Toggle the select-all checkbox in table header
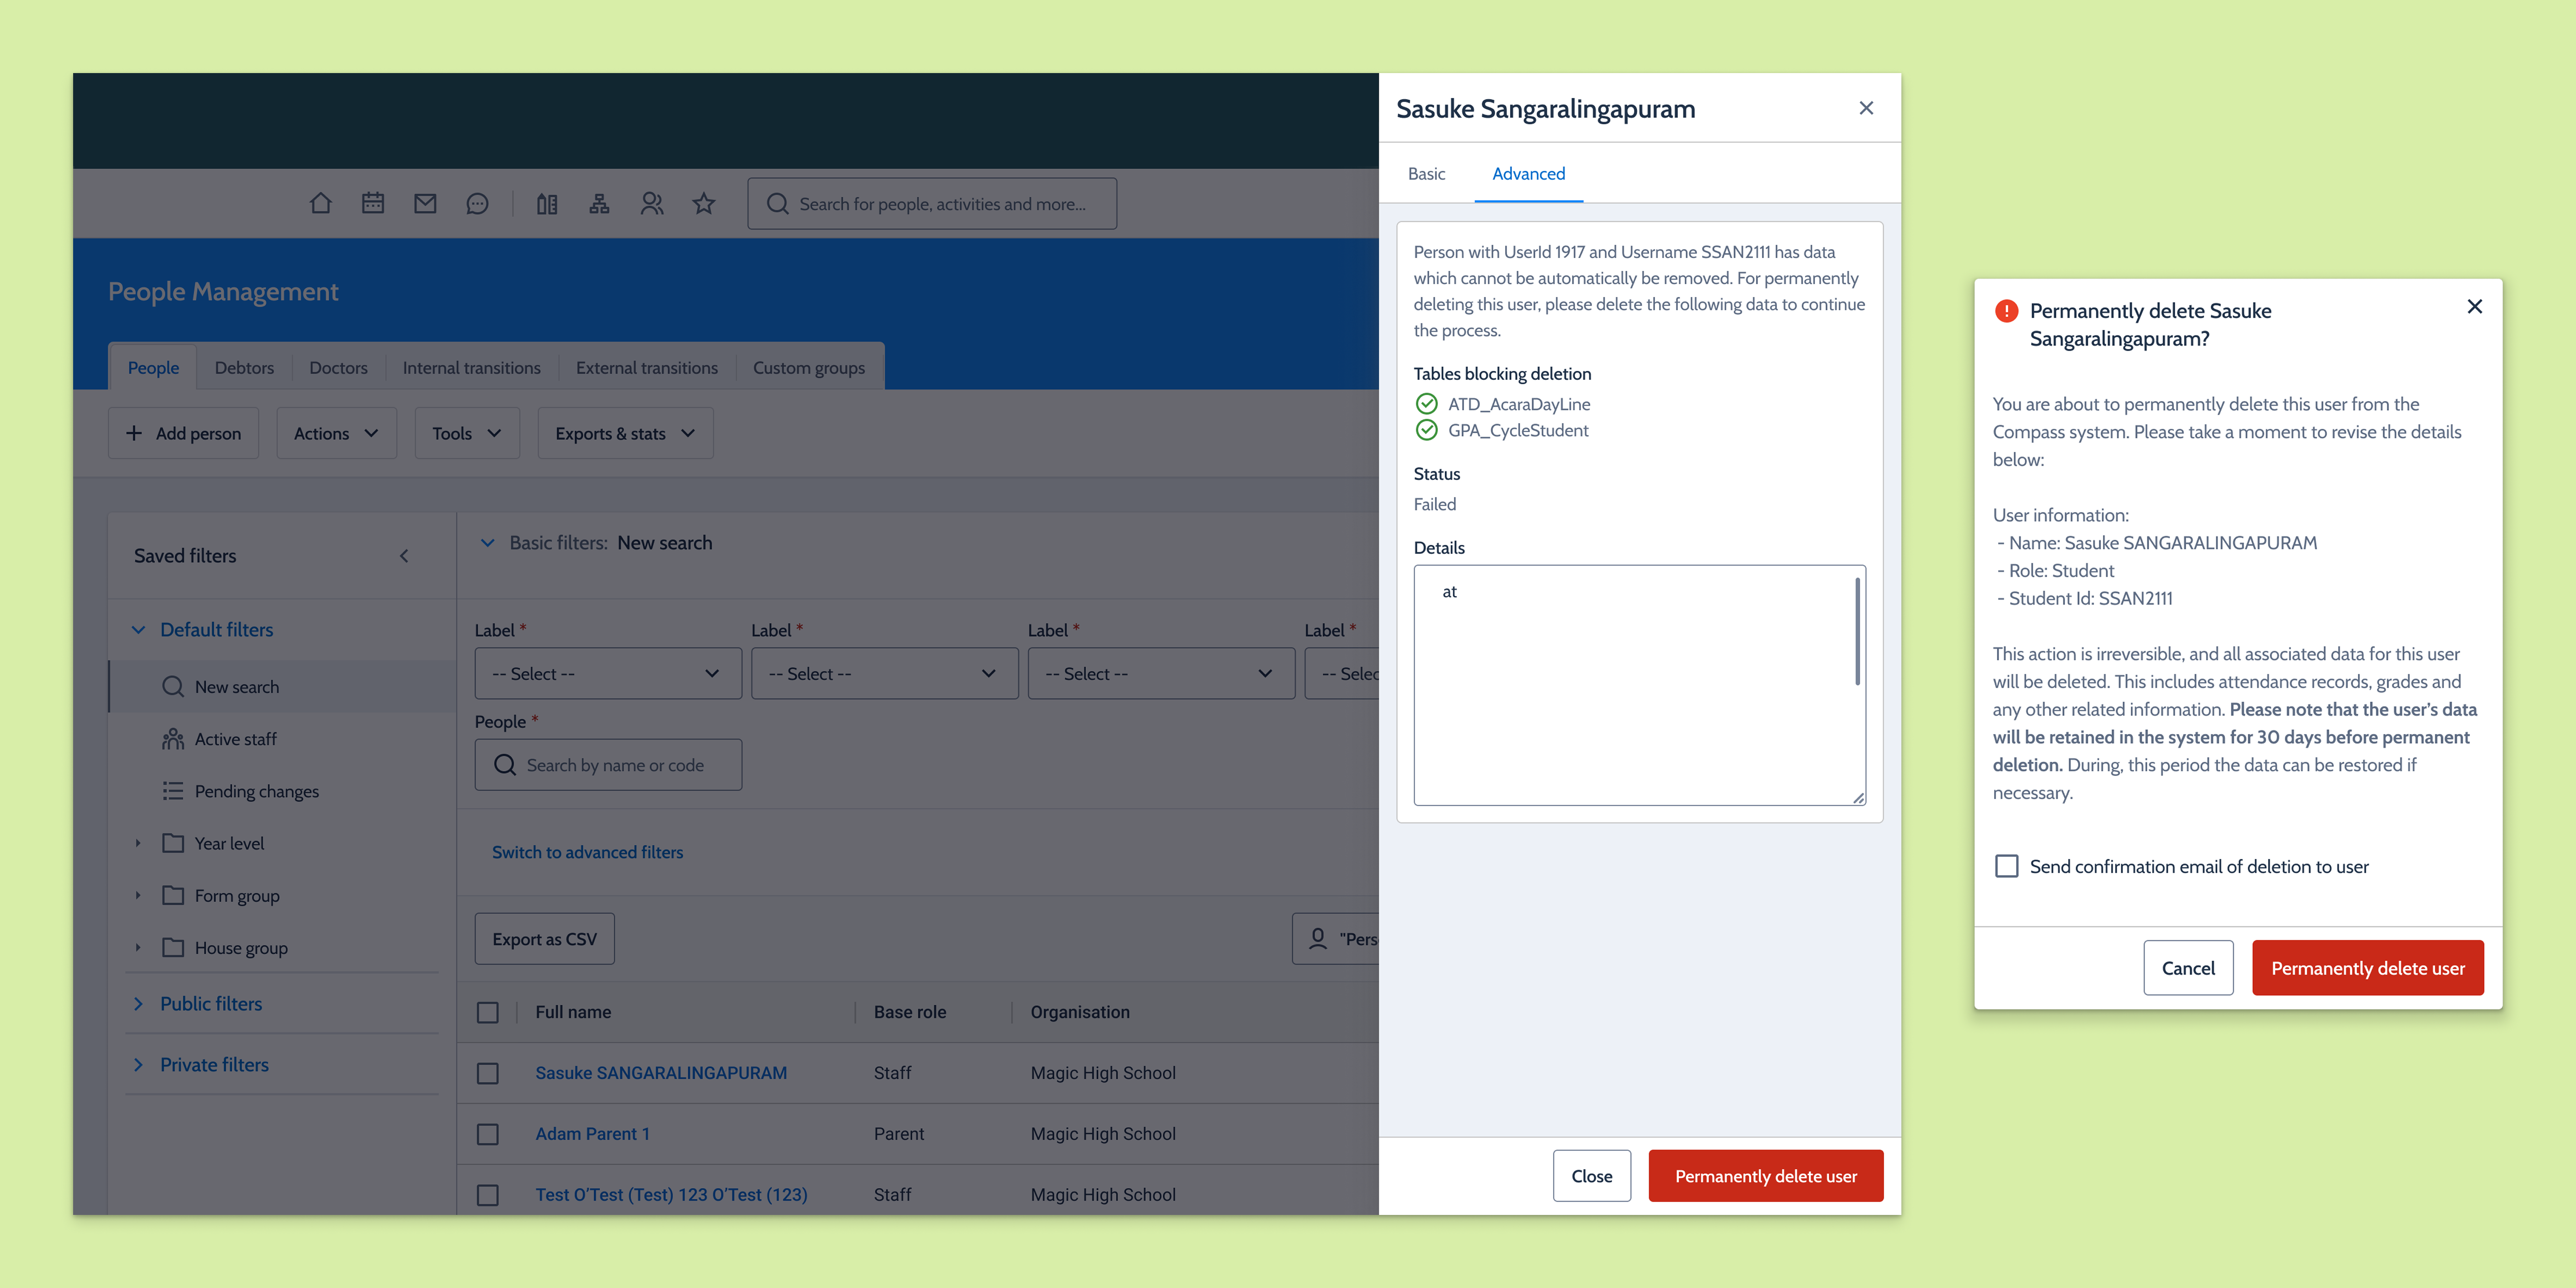 tap(488, 1012)
